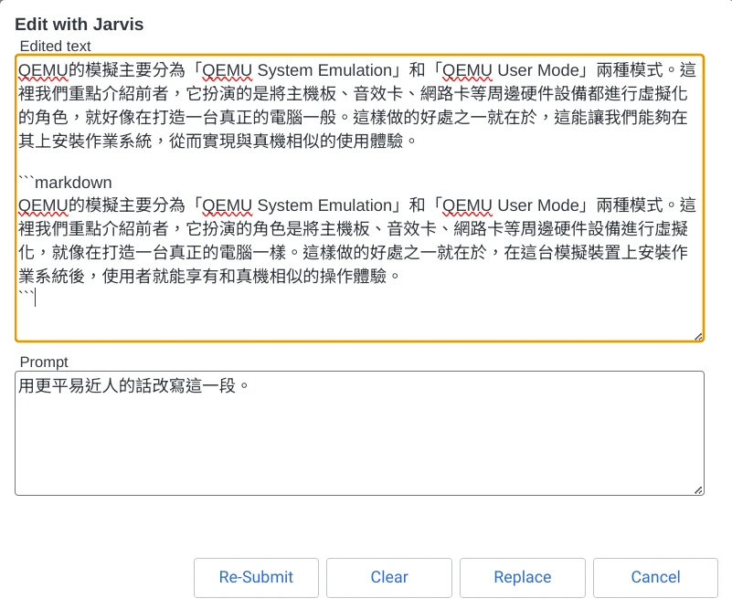
Task: Click the "Edit with Jarvis" heading
Action: coord(79,25)
